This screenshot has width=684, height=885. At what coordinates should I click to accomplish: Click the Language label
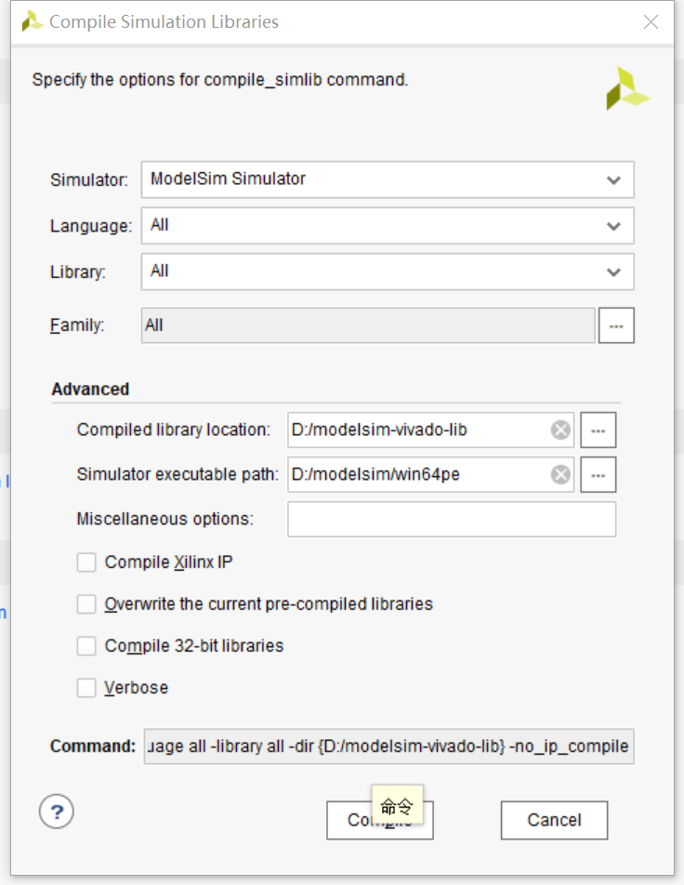pyautogui.click(x=91, y=226)
